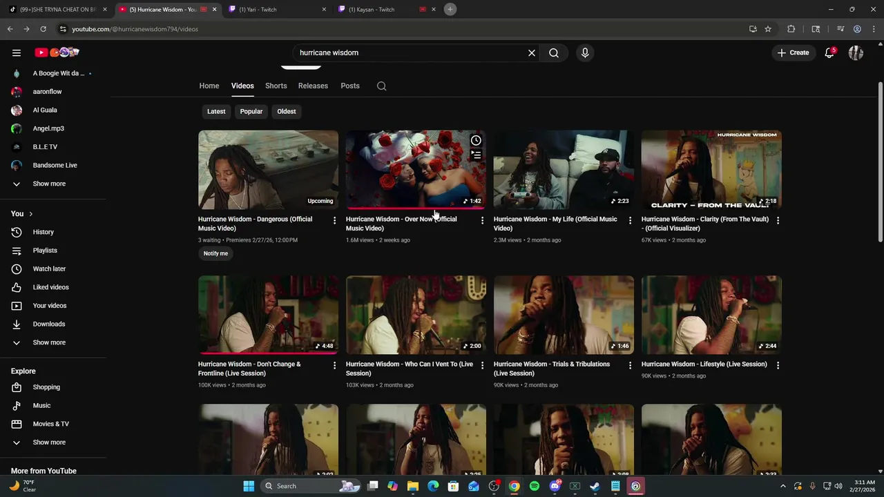Open options menu for My Life video
The image size is (884, 497).
[x=630, y=220]
